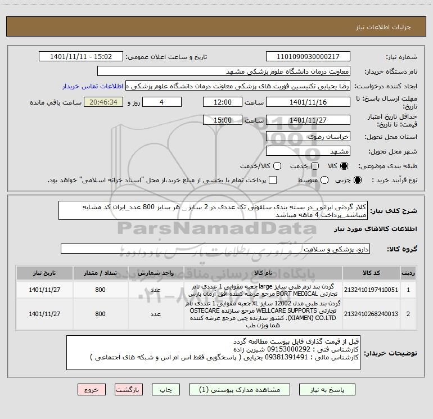
Task: Click the countdown timer 20:46:34
Action: click(103, 102)
